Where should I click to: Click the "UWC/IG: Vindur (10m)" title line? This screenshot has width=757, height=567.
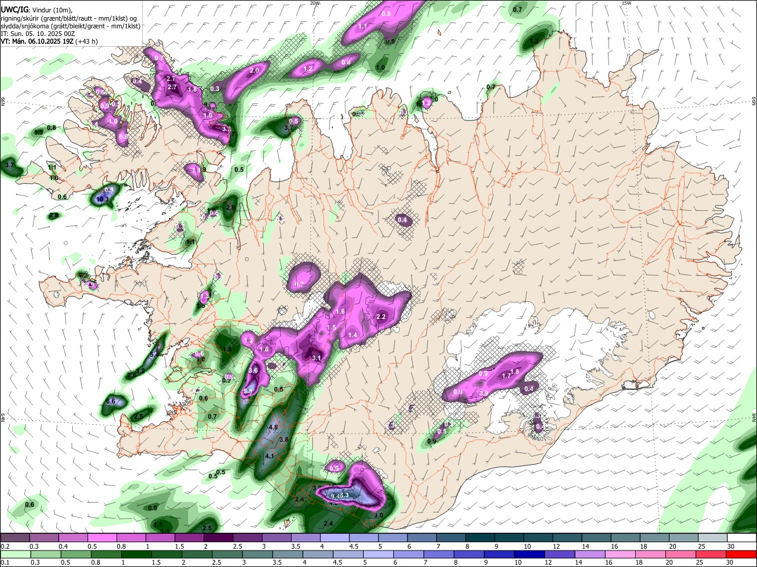point(36,10)
